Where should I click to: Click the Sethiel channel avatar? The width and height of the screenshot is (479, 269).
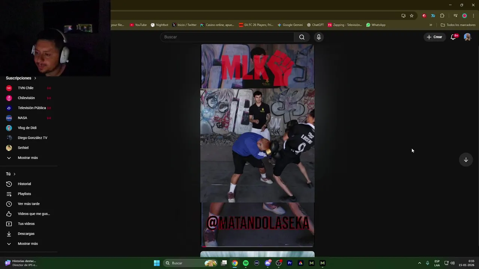(9, 148)
